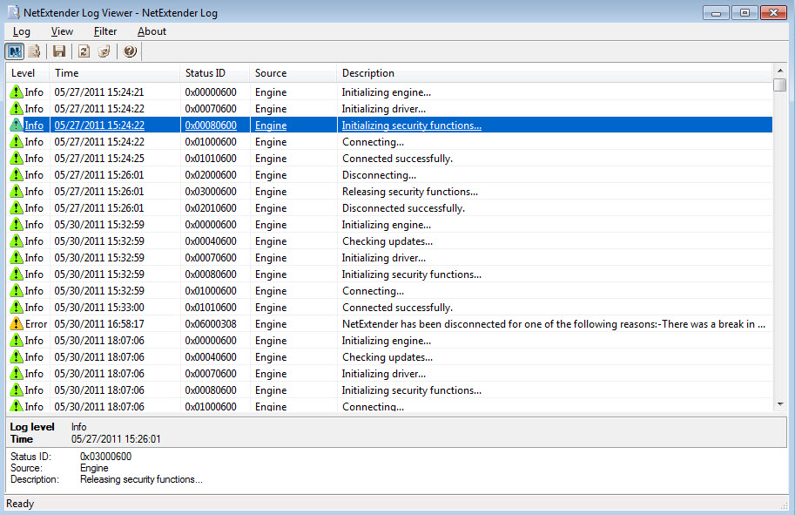Sort by the Level column header
This screenshot has height=515, width=795.
click(27, 73)
